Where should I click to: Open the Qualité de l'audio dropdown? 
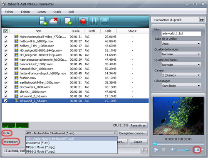tap(181, 65)
